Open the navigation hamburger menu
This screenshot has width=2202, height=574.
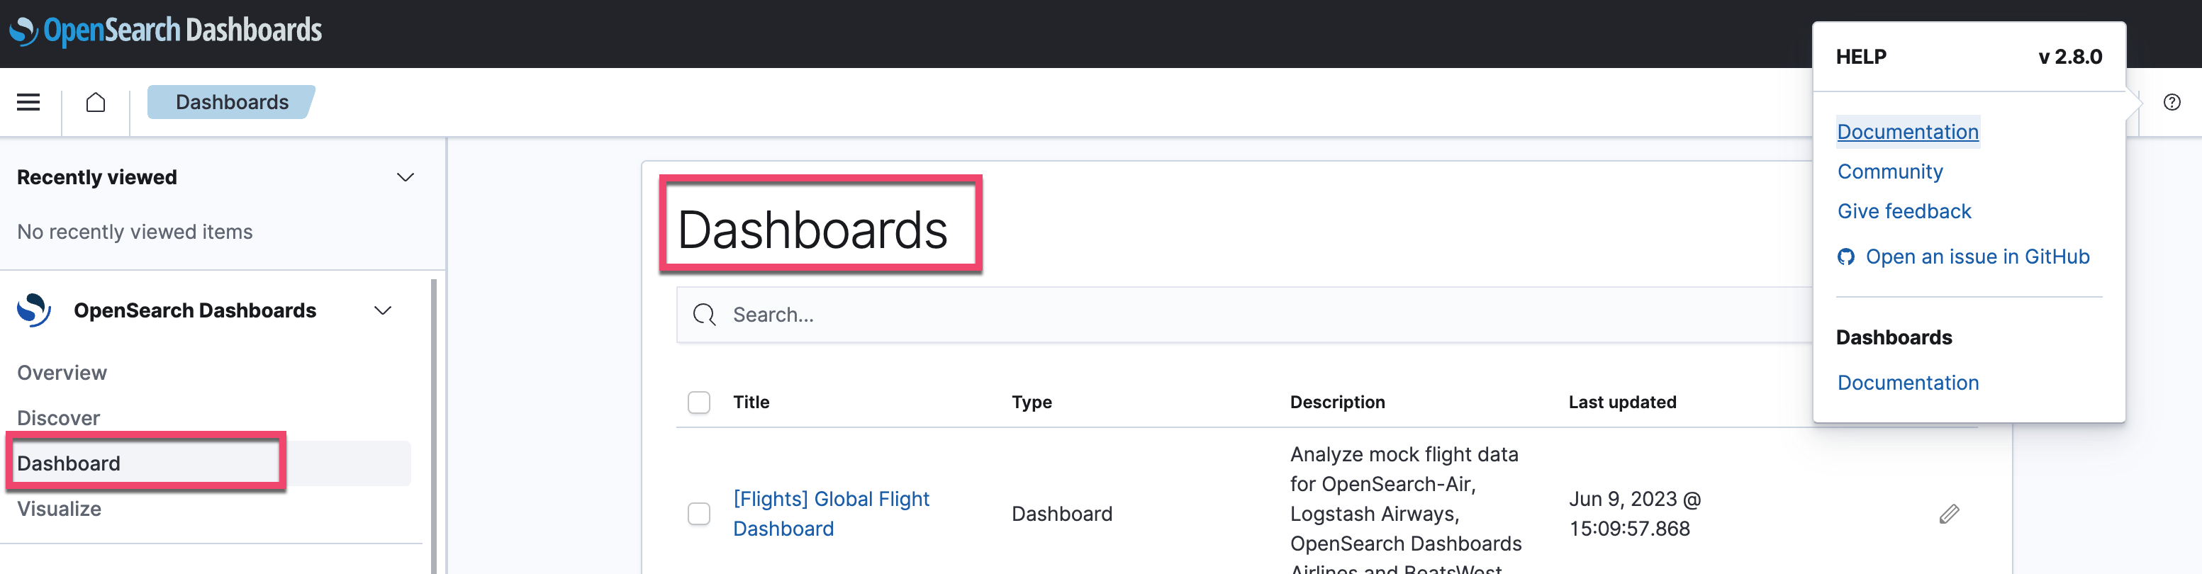pos(28,101)
